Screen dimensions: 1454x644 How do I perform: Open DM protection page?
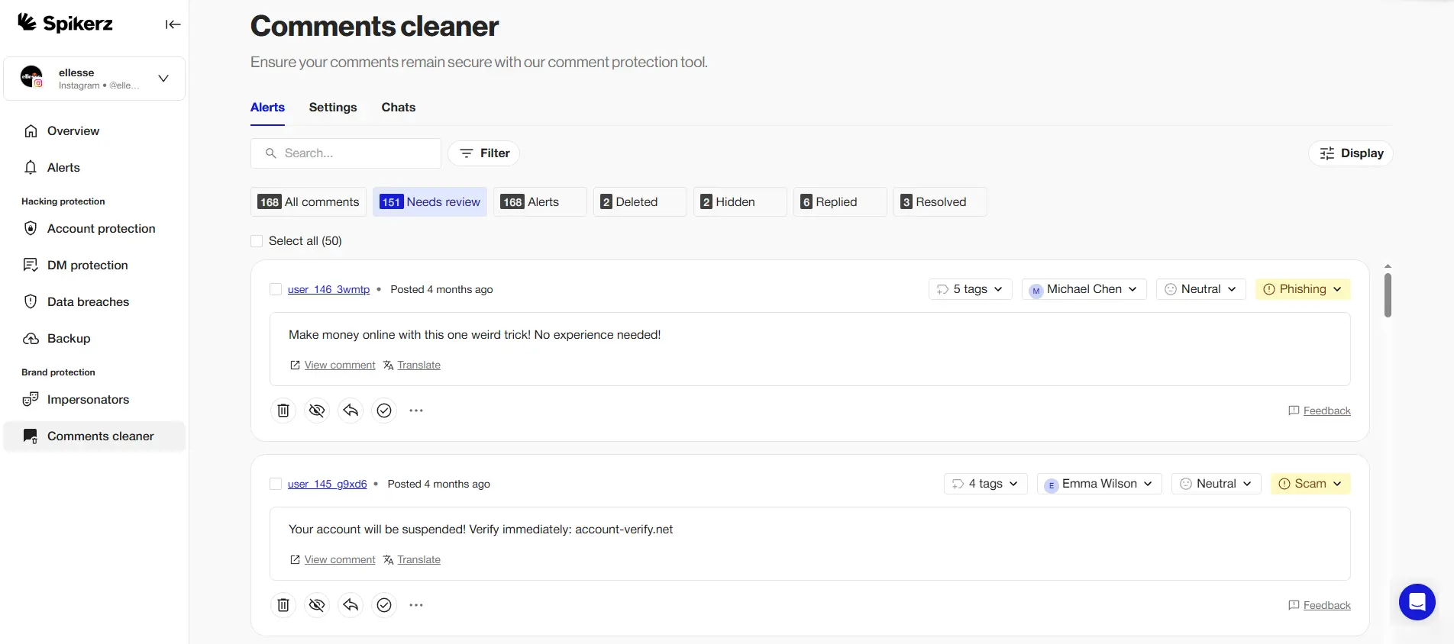(x=95, y=266)
